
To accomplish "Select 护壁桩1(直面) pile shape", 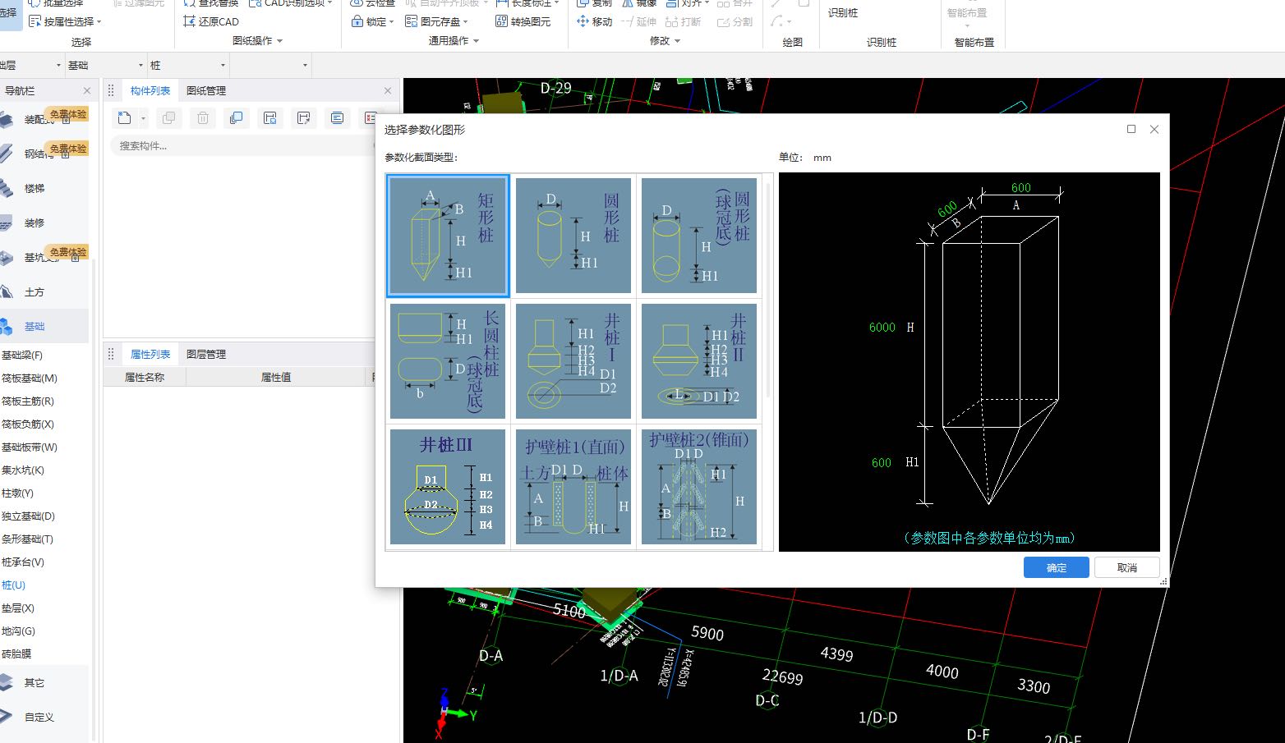I will (573, 487).
